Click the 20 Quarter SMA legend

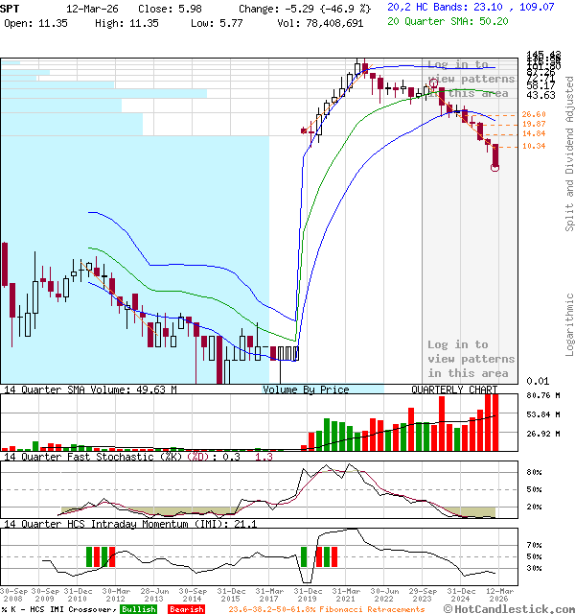click(447, 21)
